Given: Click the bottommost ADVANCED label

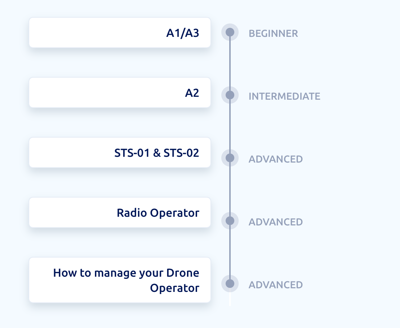Looking at the screenshot, I should tap(275, 285).
